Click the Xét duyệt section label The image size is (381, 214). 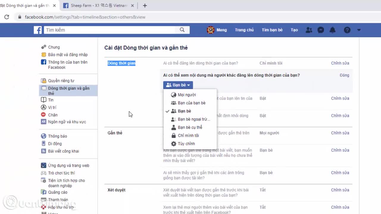pos(116,190)
